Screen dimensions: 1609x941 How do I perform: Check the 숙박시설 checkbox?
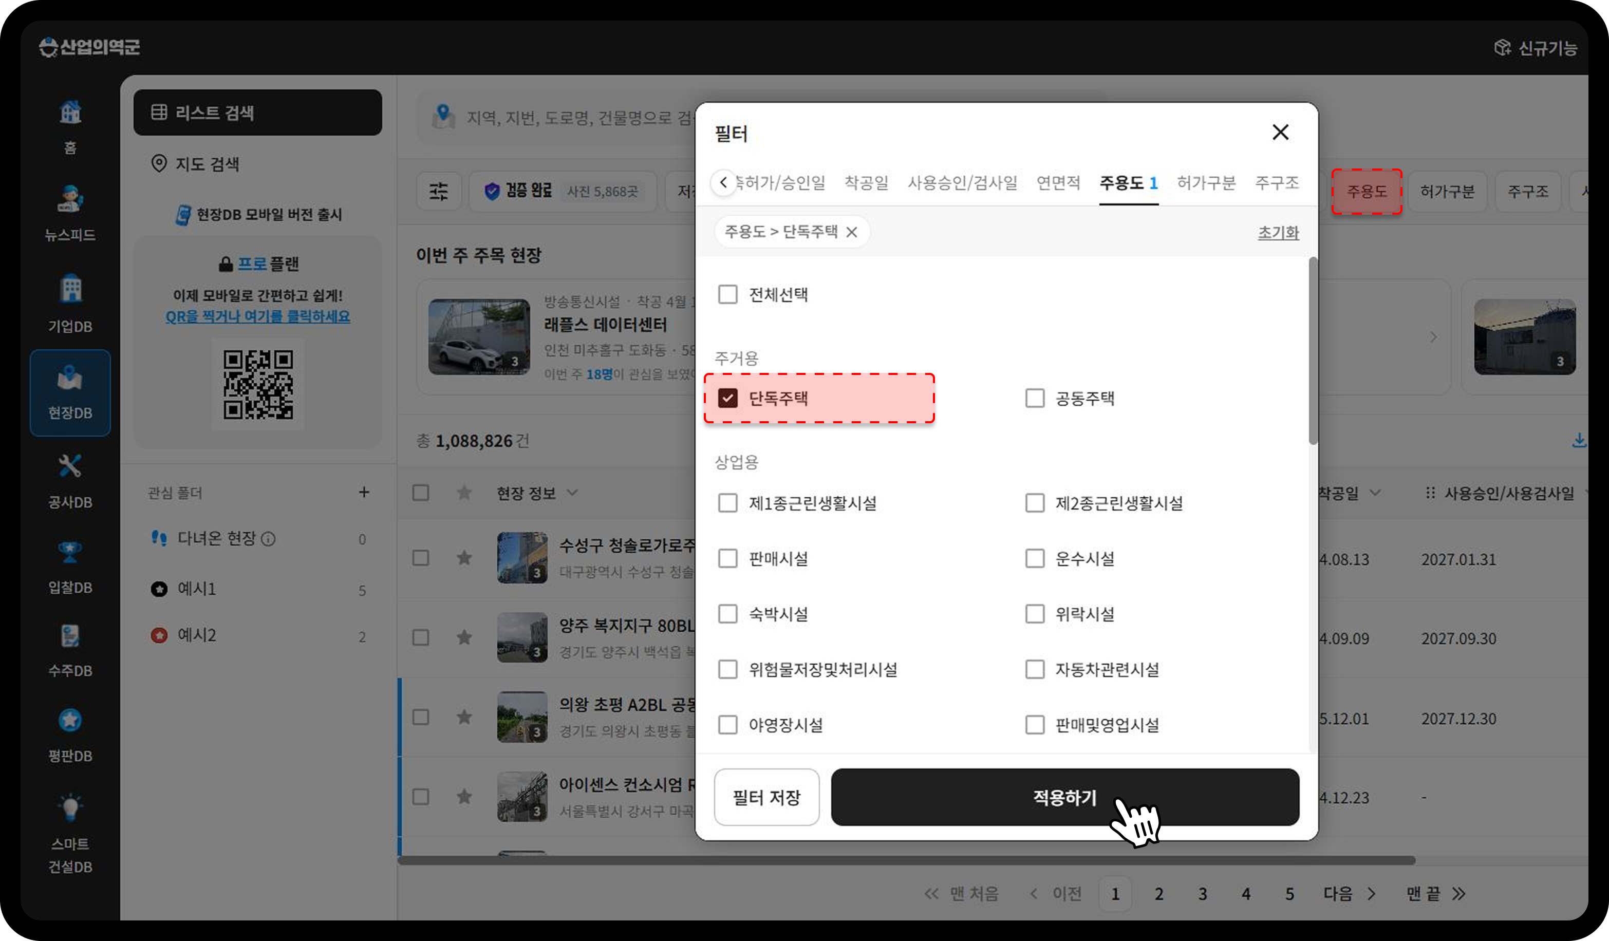pyautogui.click(x=728, y=614)
